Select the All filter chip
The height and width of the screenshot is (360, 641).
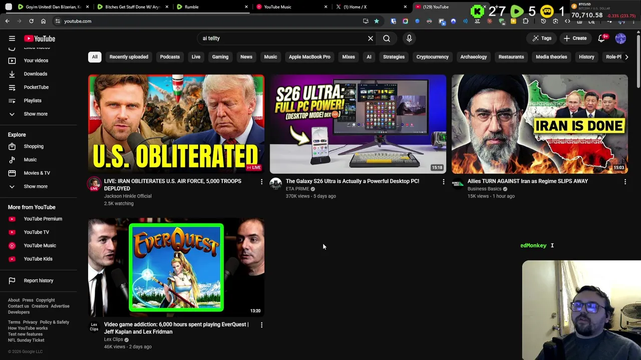tap(95, 57)
